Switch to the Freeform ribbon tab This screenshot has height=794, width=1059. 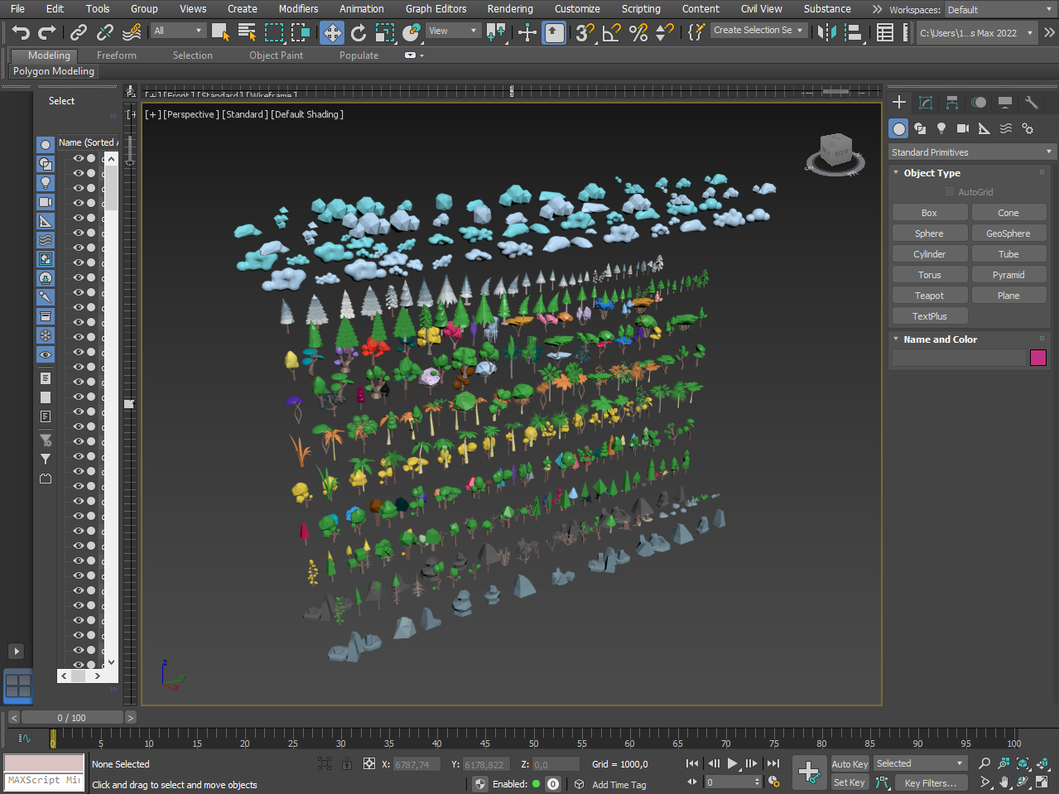[117, 55]
